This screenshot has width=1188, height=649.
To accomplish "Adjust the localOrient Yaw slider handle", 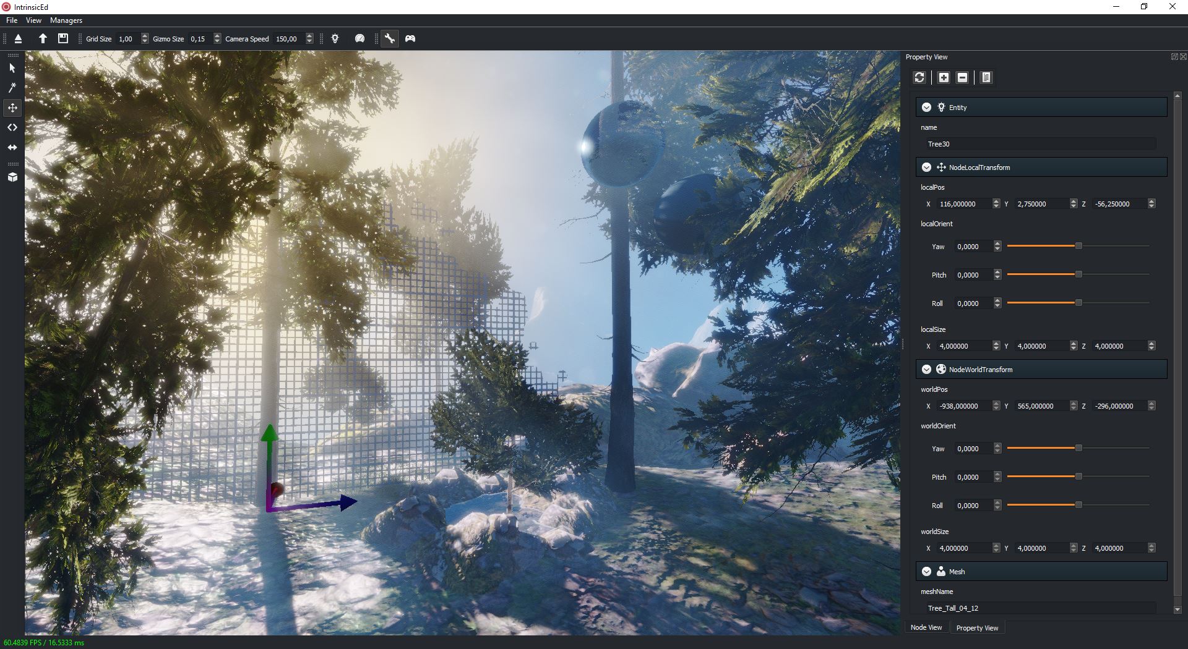I will point(1078,245).
